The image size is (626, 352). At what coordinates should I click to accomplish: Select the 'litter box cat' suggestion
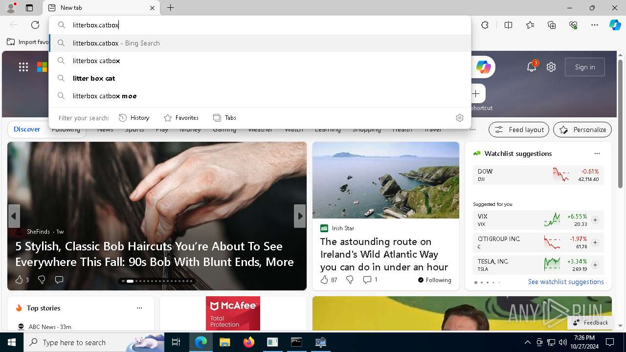(x=260, y=78)
